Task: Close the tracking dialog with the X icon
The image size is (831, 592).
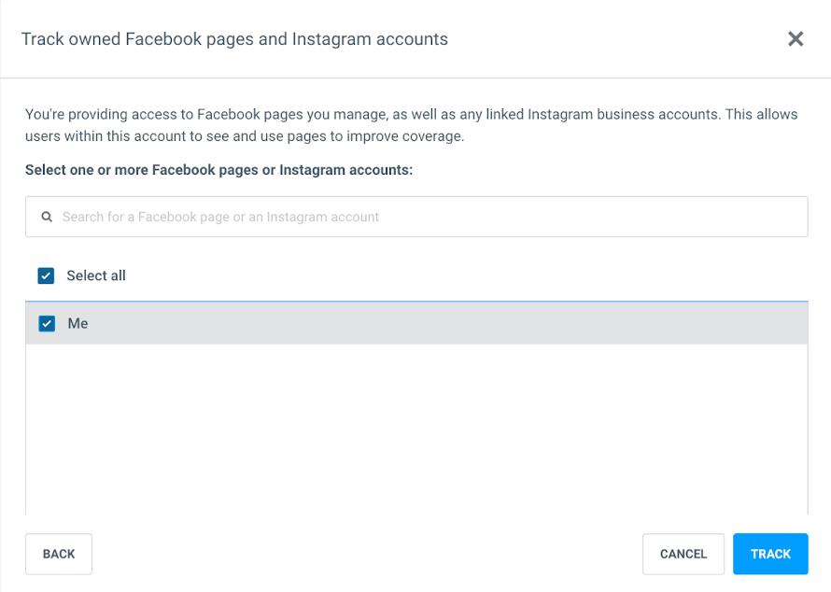Action: (x=796, y=39)
